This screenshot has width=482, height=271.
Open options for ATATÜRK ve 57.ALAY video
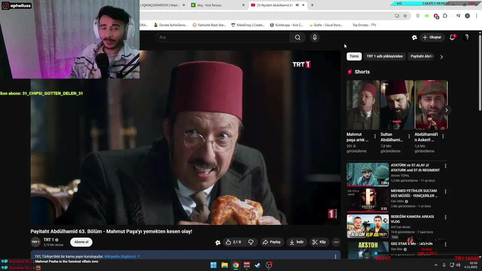coord(445,166)
